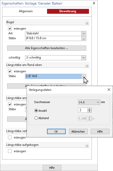Select the Bewehrung tab
This screenshot has height=171, width=113.
coord(68,11)
